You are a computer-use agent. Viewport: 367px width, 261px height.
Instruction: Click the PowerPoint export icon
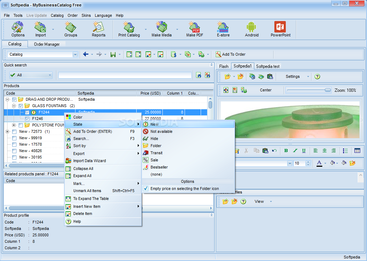[280, 29]
